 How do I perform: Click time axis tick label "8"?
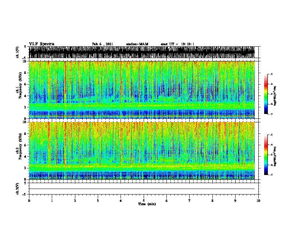click(x=212, y=201)
